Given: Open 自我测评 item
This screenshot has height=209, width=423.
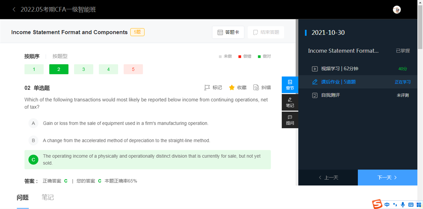Looking at the screenshot, I should point(358,95).
